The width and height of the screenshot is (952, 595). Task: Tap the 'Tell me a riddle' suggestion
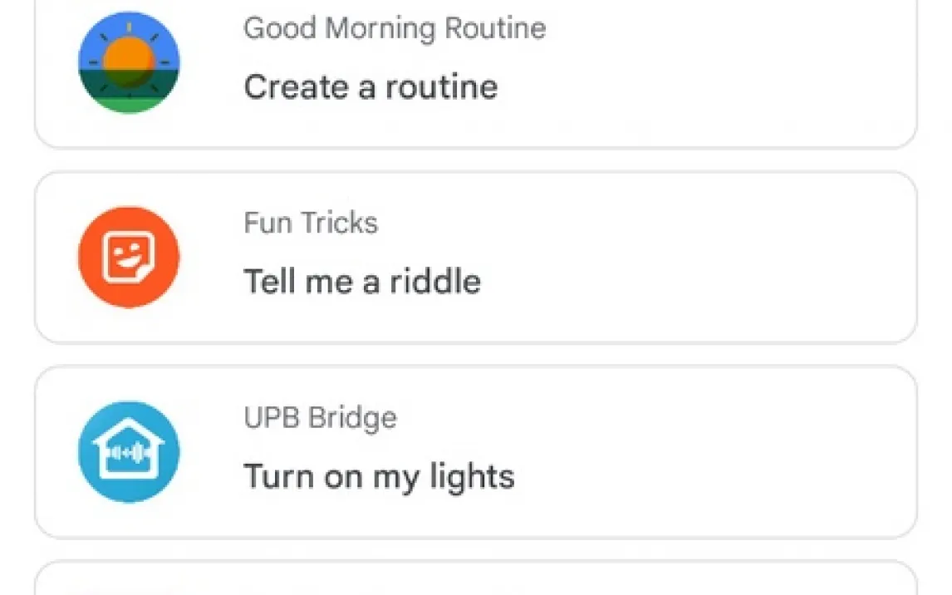click(362, 282)
